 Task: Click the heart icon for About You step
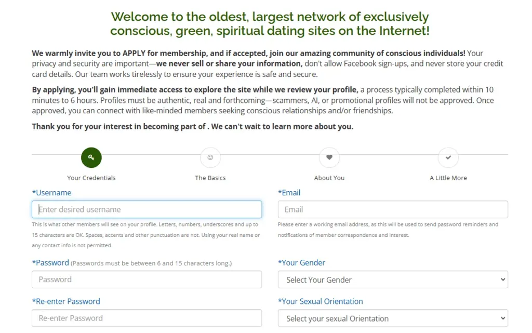click(x=329, y=157)
